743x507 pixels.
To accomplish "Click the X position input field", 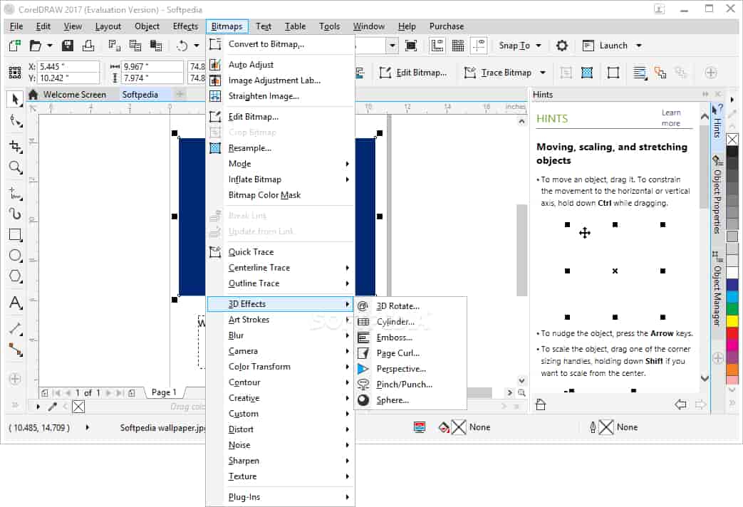I will [x=68, y=66].
